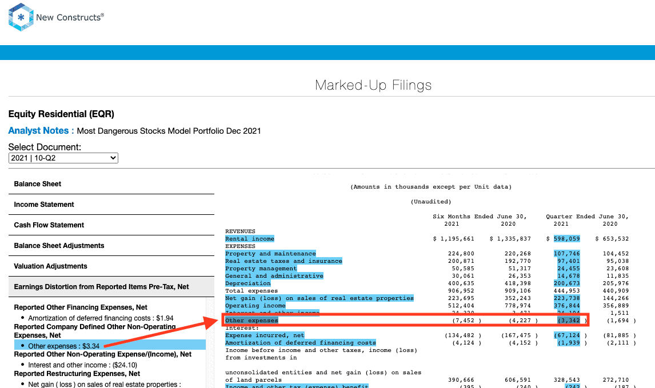Click the 'Equity Residential (EQR)' heading
The width and height of the screenshot is (655, 388).
(x=61, y=114)
